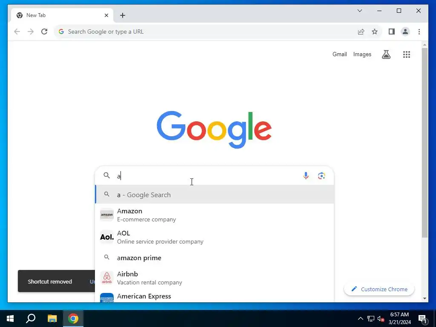The image size is (436, 327).
Task: Open File Explorer from the taskbar
Action: tap(52, 318)
